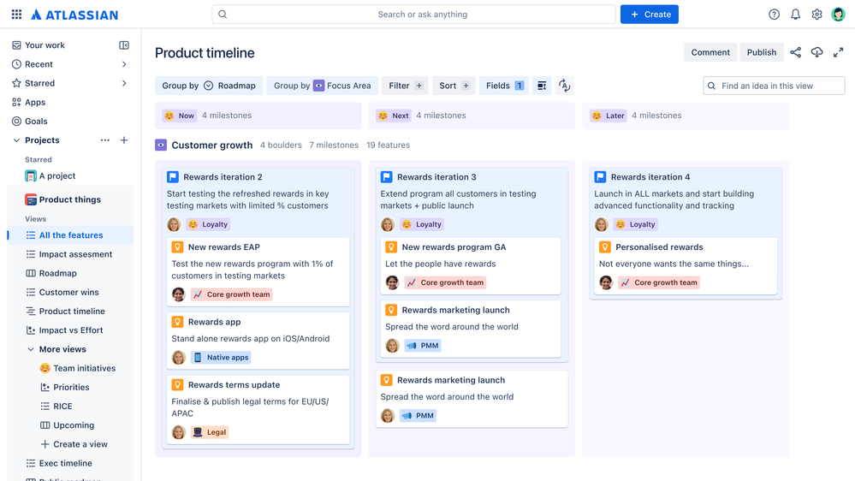Expand the Starred section chevron
Image resolution: width=855 pixels, height=481 pixels.
point(124,83)
